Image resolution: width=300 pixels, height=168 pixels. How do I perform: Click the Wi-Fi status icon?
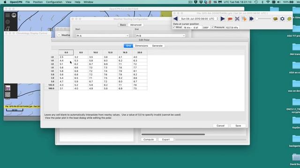268,2
